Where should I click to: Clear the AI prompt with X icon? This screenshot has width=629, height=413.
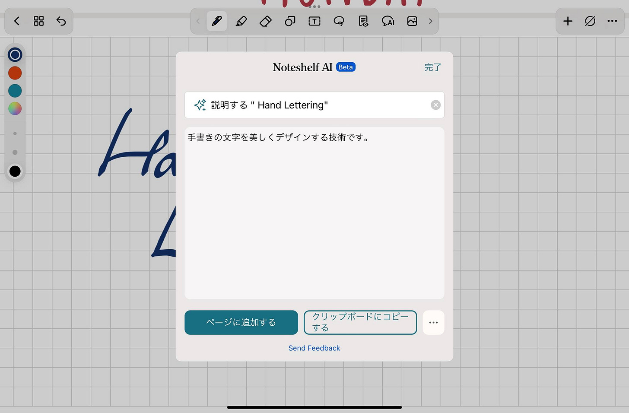point(435,105)
